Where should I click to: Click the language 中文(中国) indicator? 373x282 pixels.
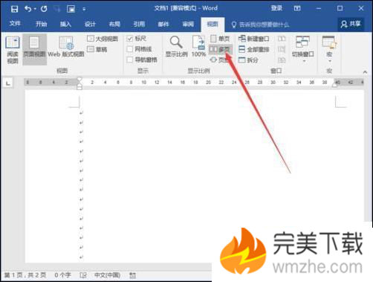pyautogui.click(x=107, y=275)
